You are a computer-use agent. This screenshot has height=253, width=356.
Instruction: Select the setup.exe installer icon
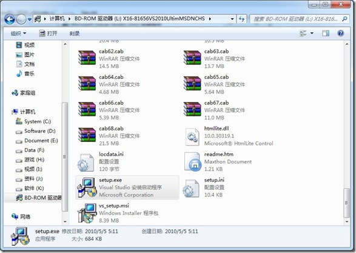pos(87,187)
